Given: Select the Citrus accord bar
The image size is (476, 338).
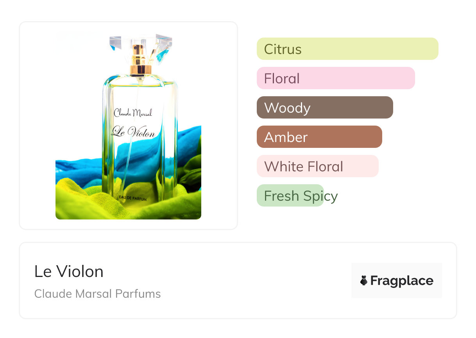Looking at the screenshot, I should coord(347,49).
